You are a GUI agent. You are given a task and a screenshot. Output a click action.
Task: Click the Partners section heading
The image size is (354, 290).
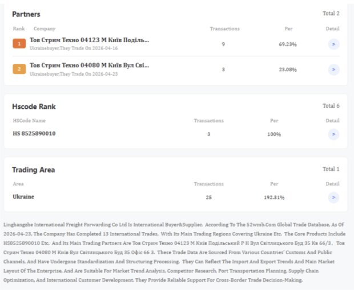26,14
